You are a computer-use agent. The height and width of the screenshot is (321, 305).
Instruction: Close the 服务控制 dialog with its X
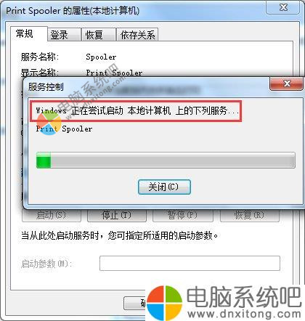point(286,84)
